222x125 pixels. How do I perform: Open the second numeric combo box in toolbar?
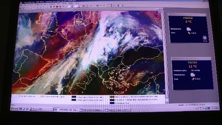(76, 6)
